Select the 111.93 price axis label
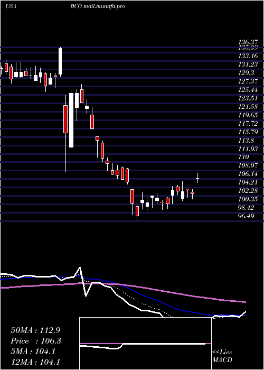 248,149
